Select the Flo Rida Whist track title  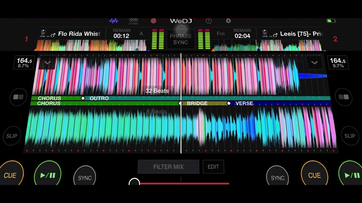pyautogui.click(x=79, y=34)
